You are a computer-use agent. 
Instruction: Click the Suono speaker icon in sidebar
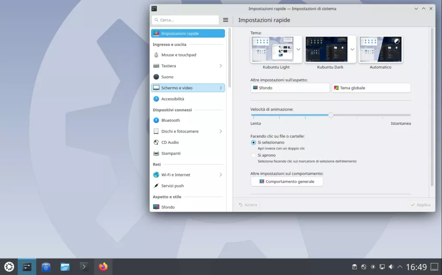pos(156,77)
